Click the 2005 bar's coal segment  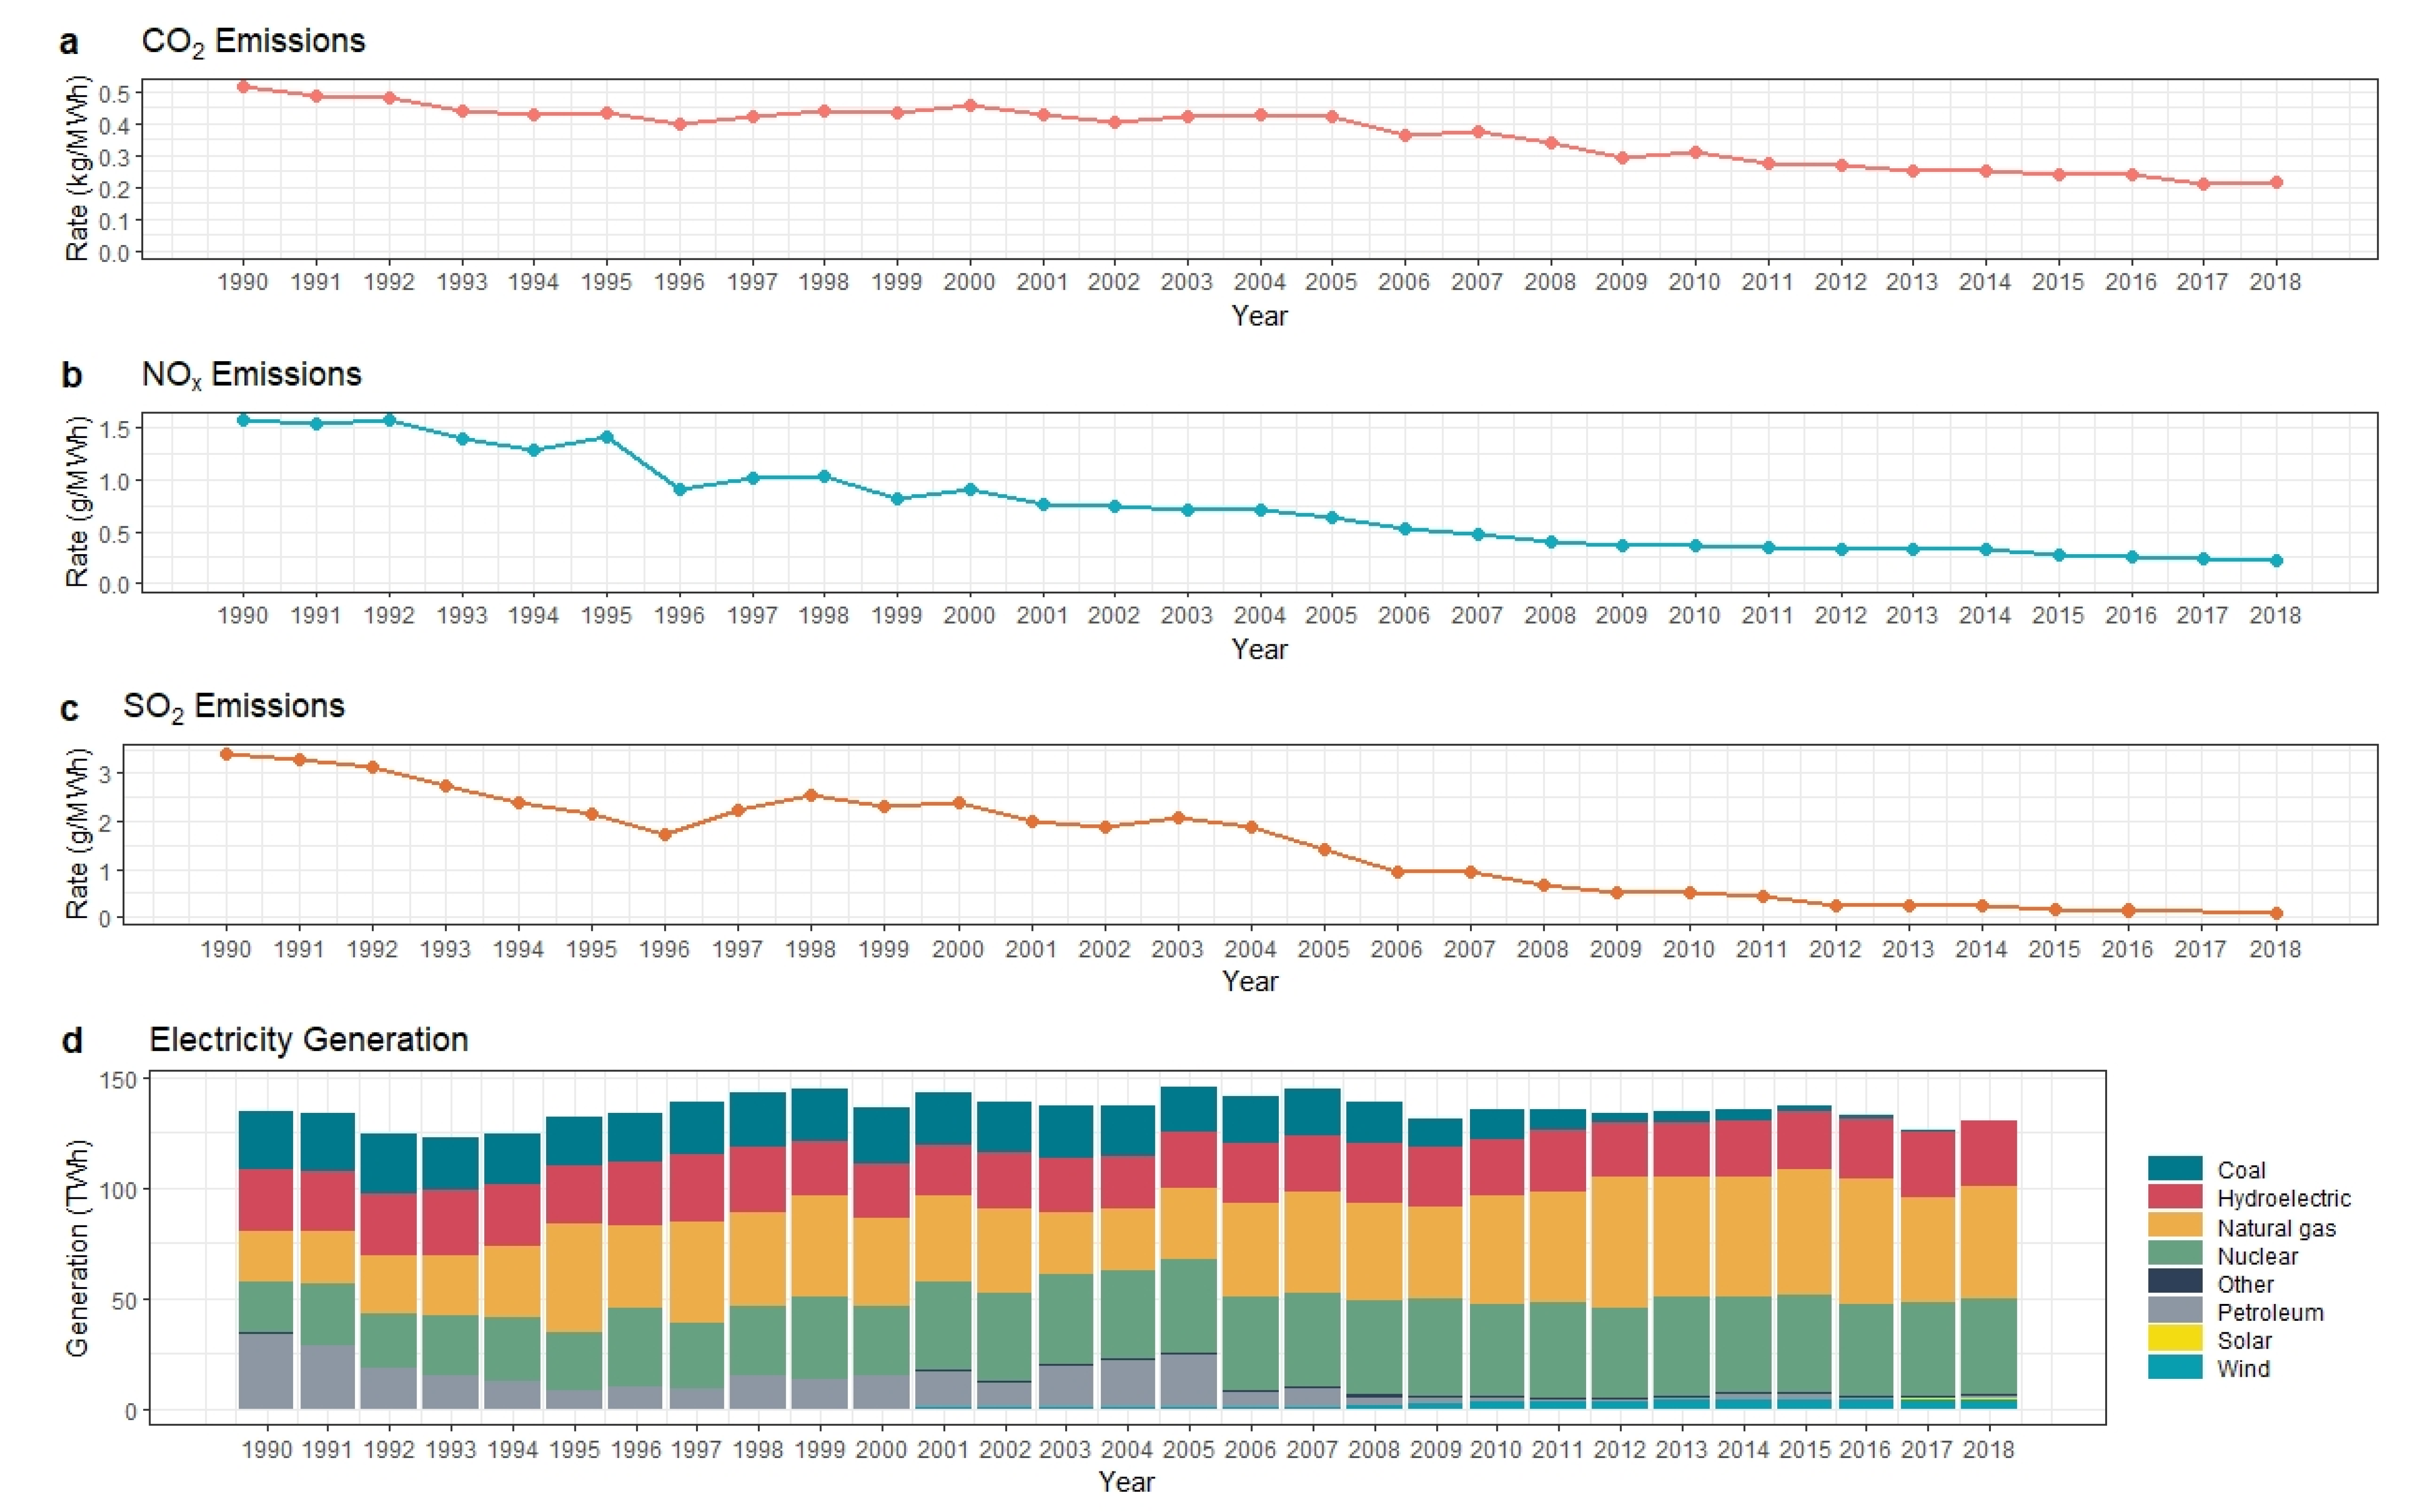click(x=1188, y=1109)
